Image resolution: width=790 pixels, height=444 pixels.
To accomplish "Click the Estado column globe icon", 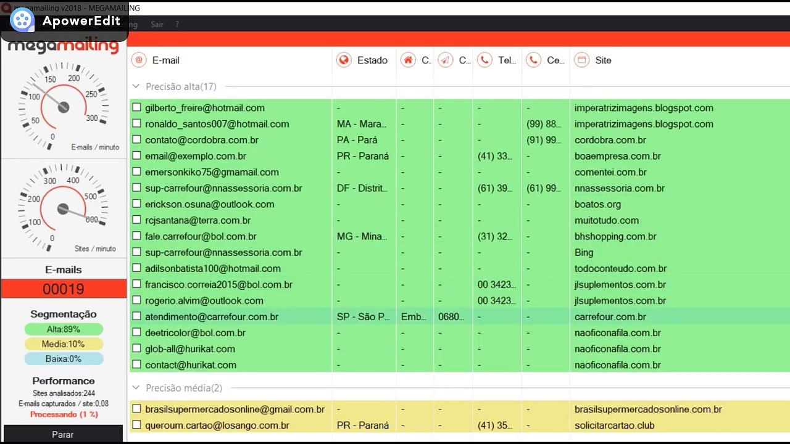I will click(344, 60).
